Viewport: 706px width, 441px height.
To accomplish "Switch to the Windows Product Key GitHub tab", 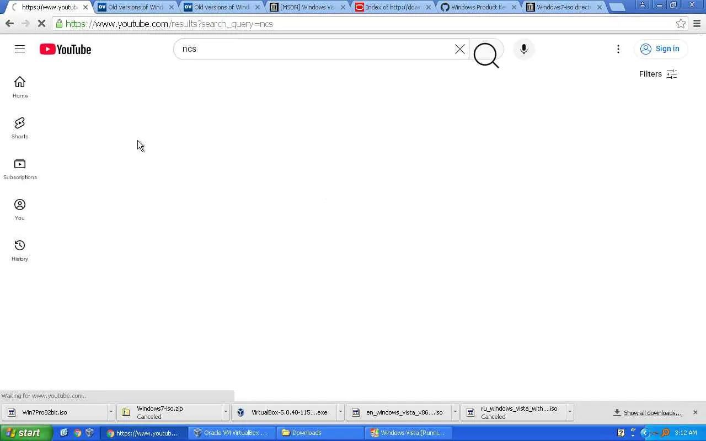I will [x=478, y=7].
